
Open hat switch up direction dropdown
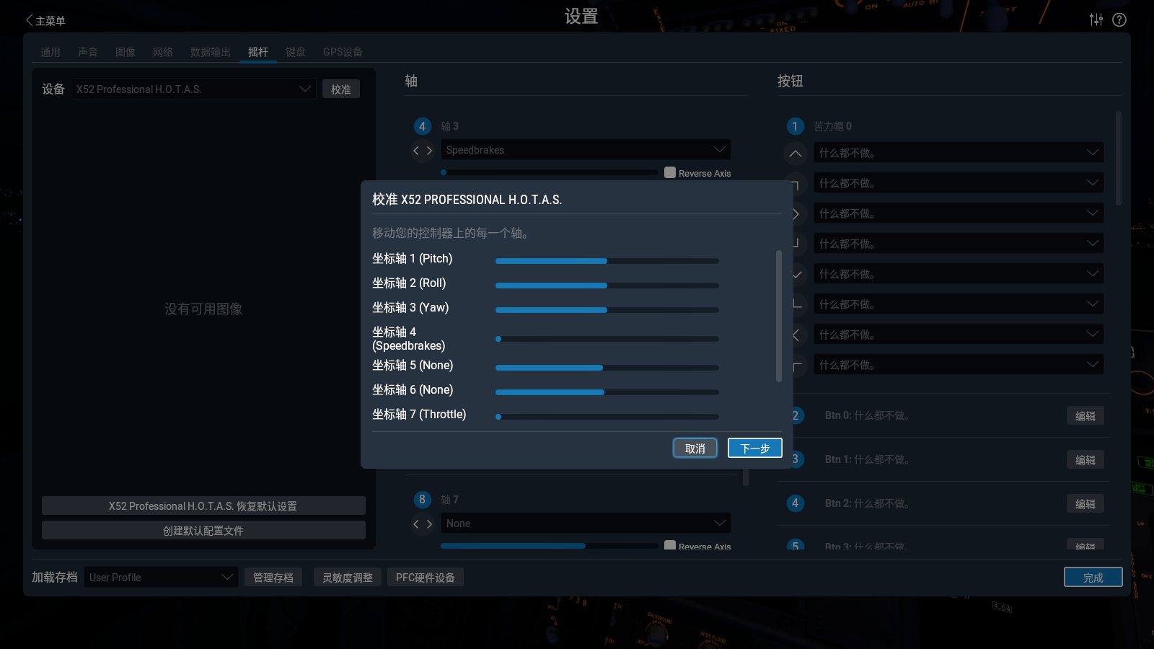[x=959, y=152]
